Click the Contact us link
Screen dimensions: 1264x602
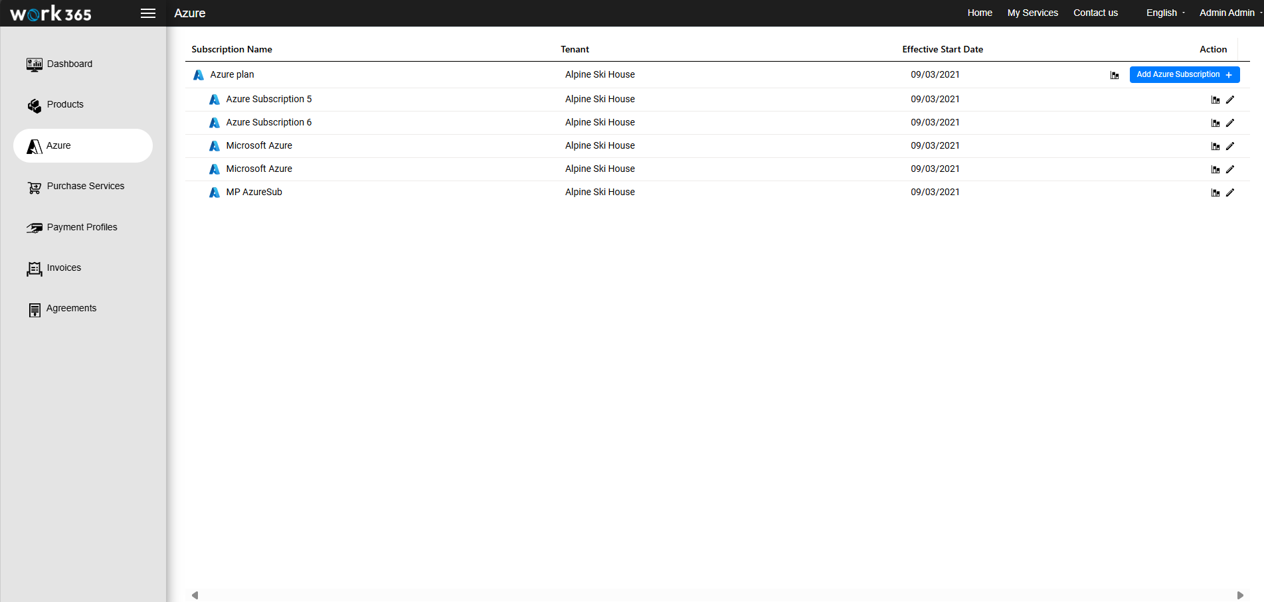pyautogui.click(x=1095, y=13)
